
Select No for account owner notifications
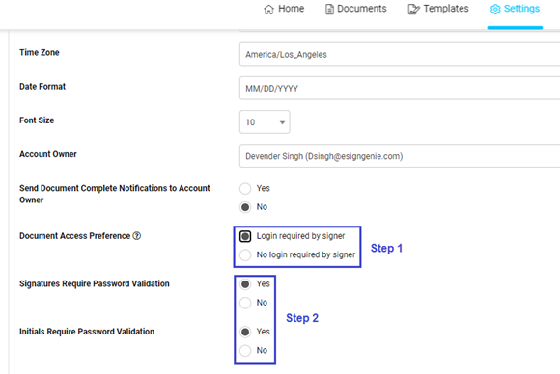[245, 207]
